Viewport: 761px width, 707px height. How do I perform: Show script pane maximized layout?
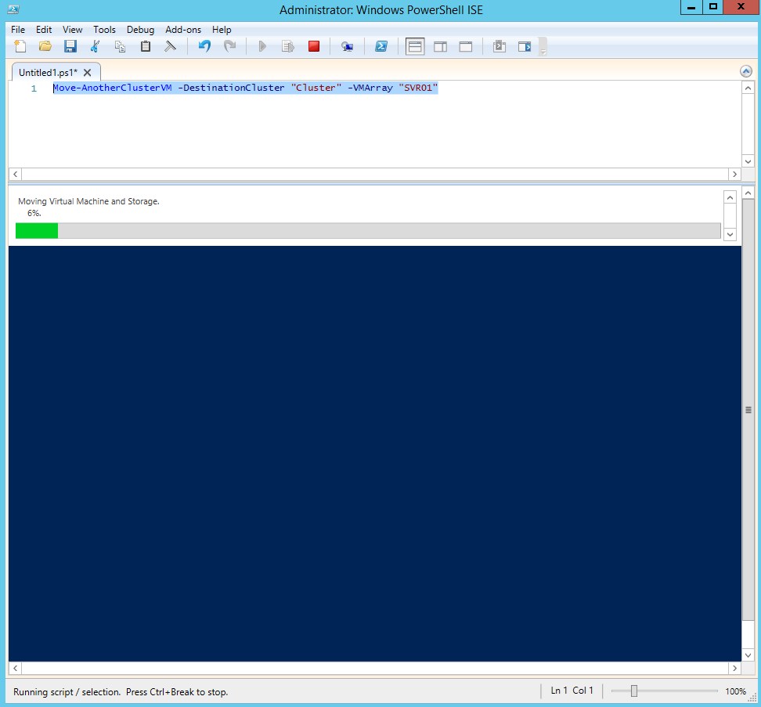tap(466, 46)
